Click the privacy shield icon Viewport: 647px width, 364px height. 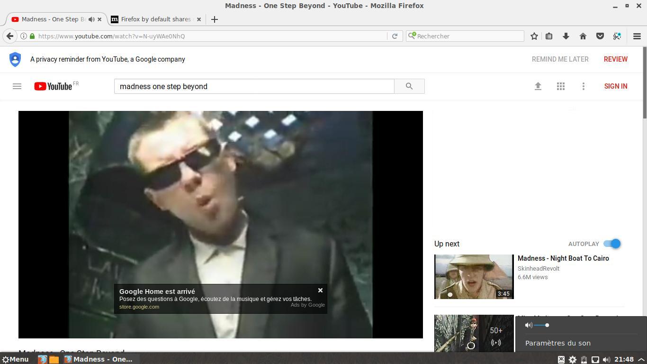point(15,59)
